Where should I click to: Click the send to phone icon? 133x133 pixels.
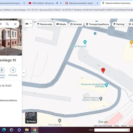(2, 70)
